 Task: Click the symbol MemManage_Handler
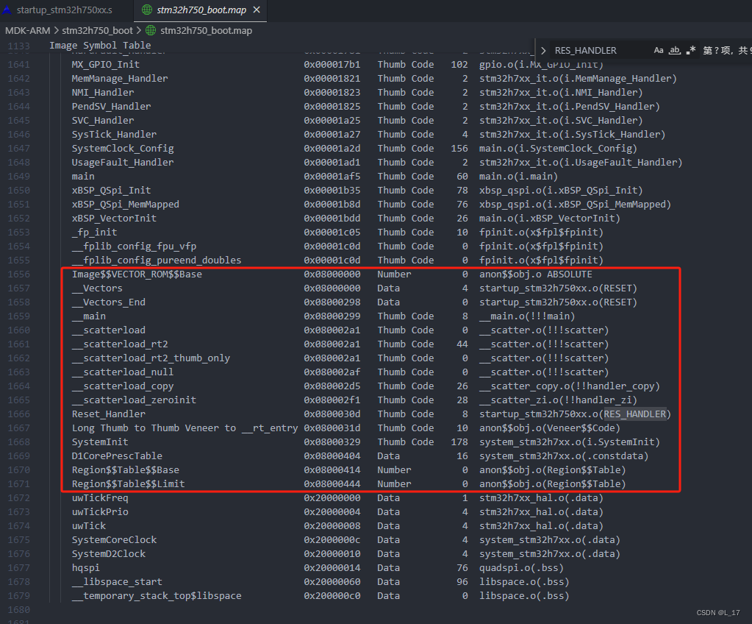tap(120, 78)
